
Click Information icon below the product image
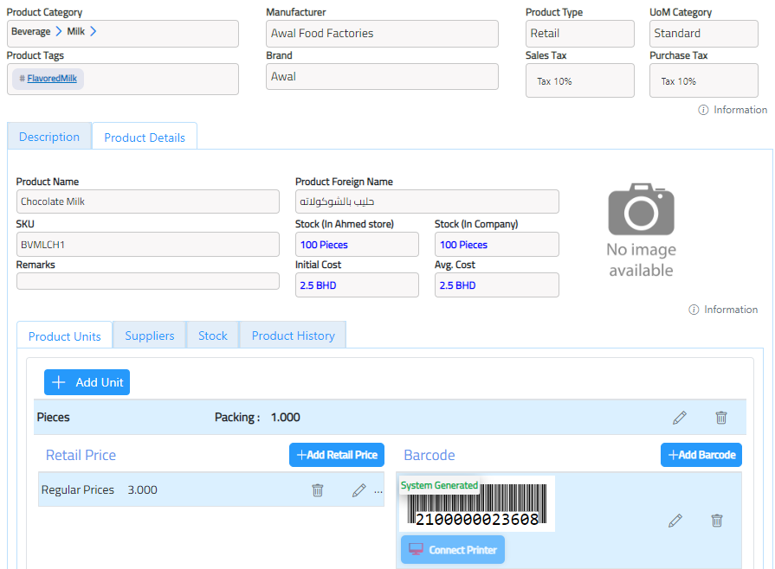click(694, 310)
